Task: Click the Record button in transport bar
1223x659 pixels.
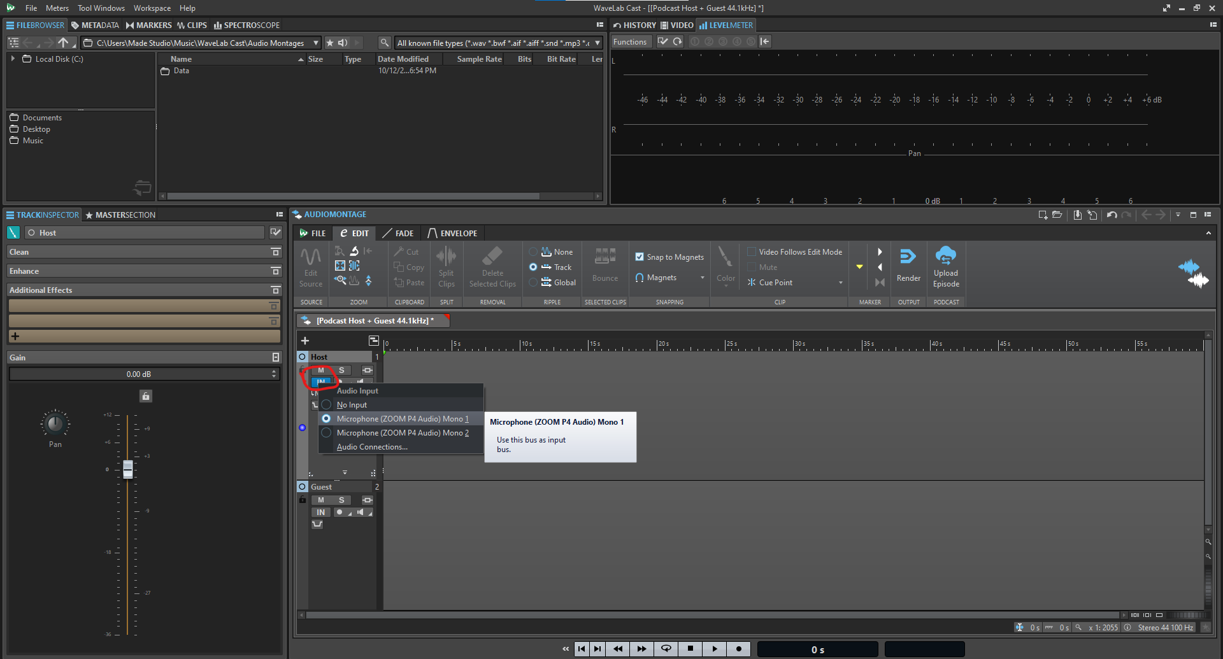Action: point(738,649)
